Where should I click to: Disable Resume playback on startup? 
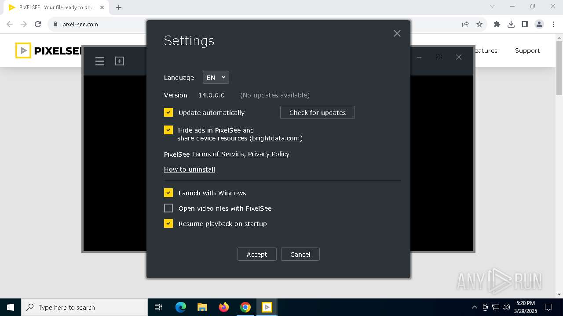[168, 223]
